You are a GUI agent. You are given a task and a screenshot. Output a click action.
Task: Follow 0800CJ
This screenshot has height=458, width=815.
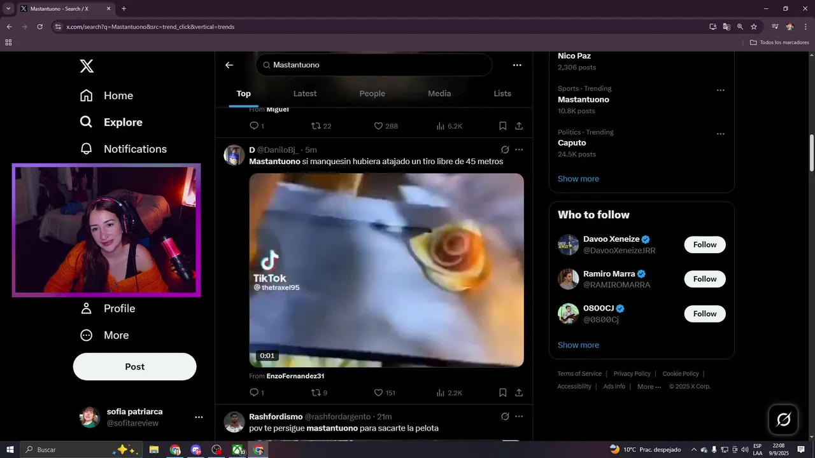pyautogui.click(x=705, y=314)
